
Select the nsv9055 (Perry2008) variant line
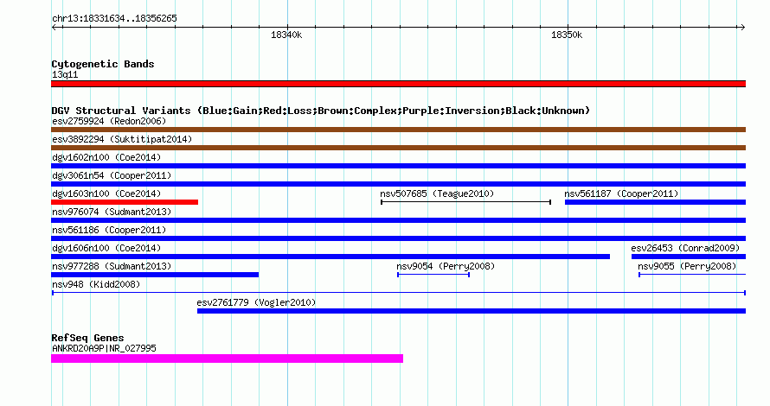[x=692, y=275]
